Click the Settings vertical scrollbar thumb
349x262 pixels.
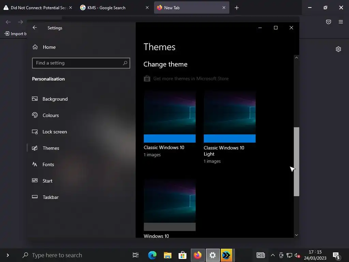tap(297, 162)
